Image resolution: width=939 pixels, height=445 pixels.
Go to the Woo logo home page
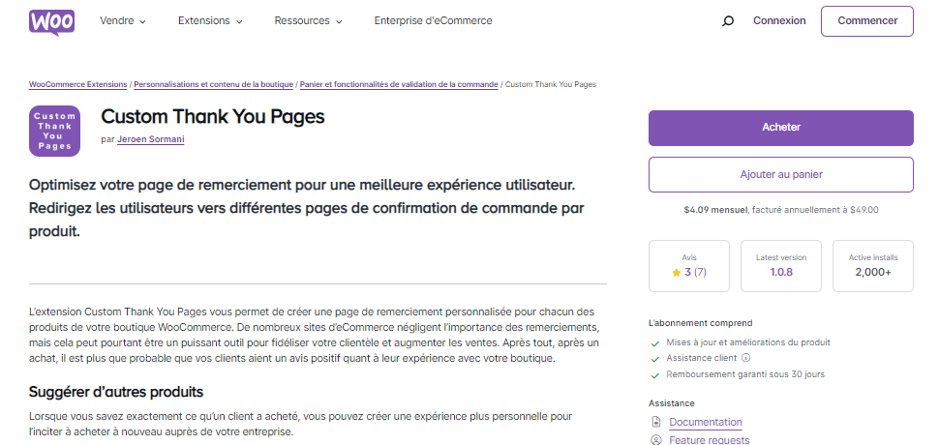pyautogui.click(x=51, y=22)
